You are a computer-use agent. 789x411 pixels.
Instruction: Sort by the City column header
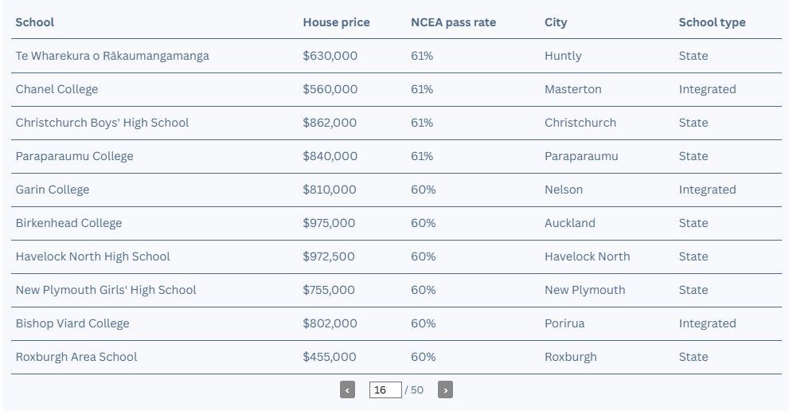556,22
